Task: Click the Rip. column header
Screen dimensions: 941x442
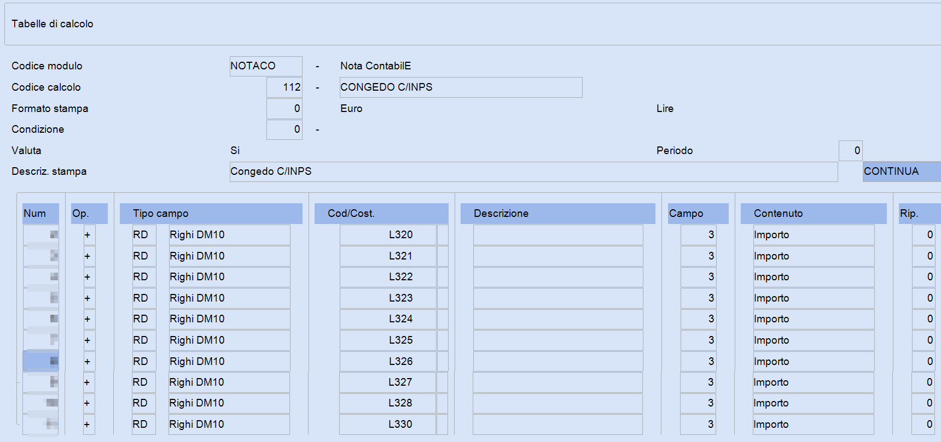Action: 920,214
